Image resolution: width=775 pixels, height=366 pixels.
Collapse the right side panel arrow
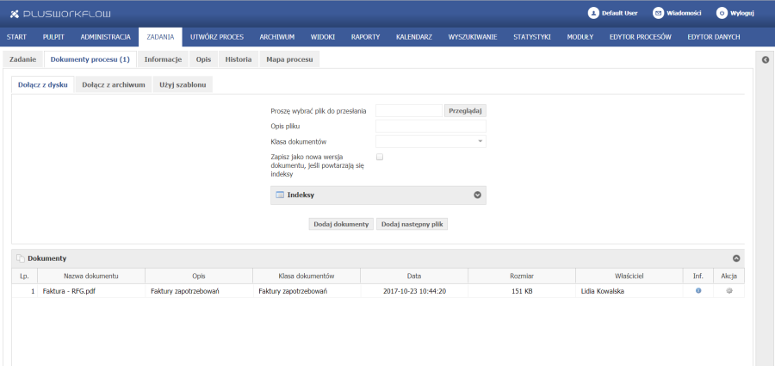(x=766, y=59)
